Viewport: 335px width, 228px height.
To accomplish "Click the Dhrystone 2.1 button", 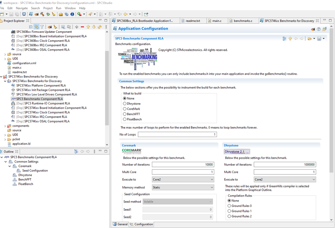I will point(237,152).
